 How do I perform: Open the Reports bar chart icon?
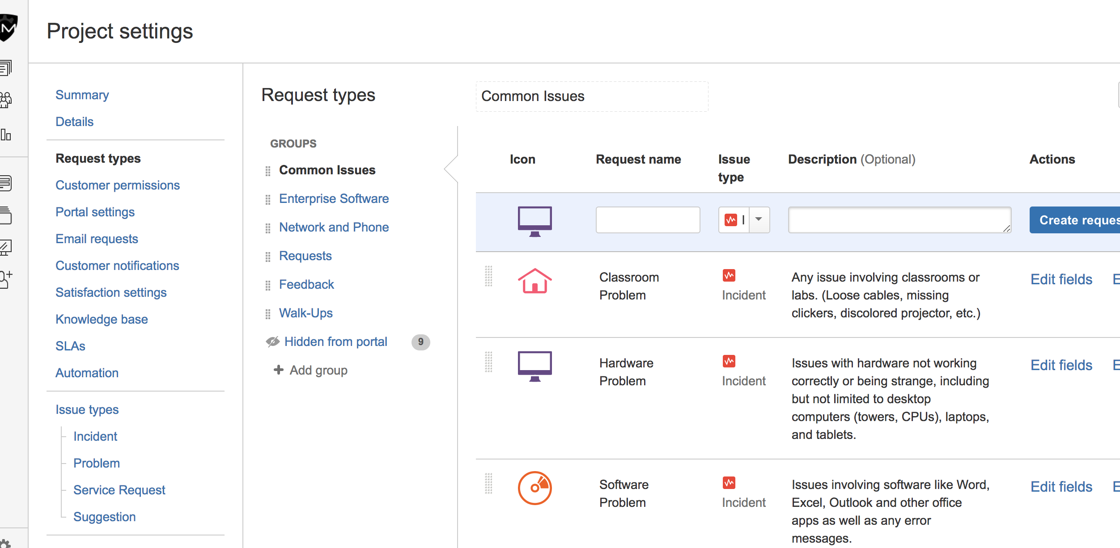[6, 134]
